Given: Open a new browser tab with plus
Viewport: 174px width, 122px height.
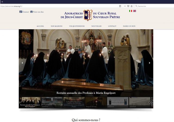Looking at the screenshot, I should (2, 2).
